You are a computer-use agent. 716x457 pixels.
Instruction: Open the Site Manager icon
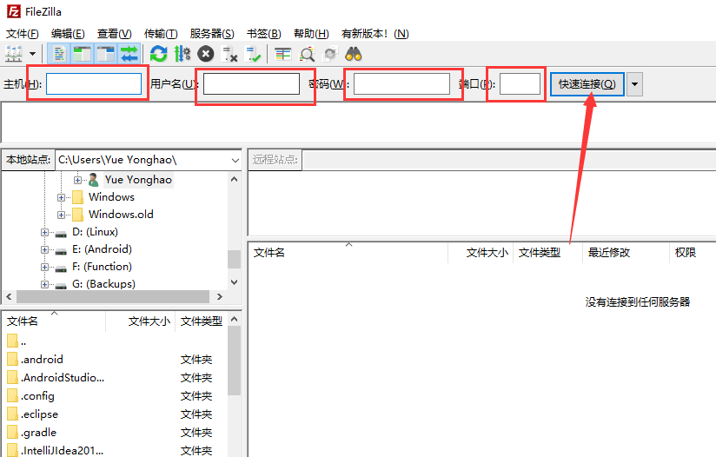point(14,55)
